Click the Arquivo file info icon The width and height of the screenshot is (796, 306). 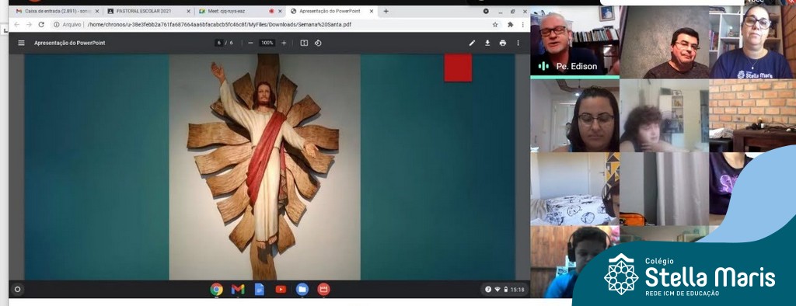coord(56,24)
